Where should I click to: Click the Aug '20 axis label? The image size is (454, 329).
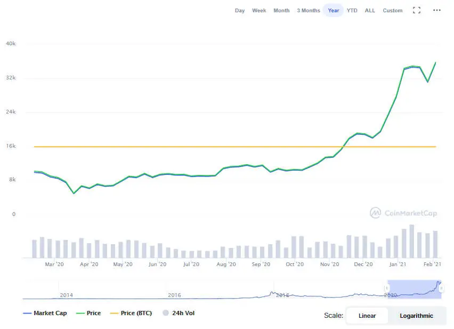[x=226, y=264]
